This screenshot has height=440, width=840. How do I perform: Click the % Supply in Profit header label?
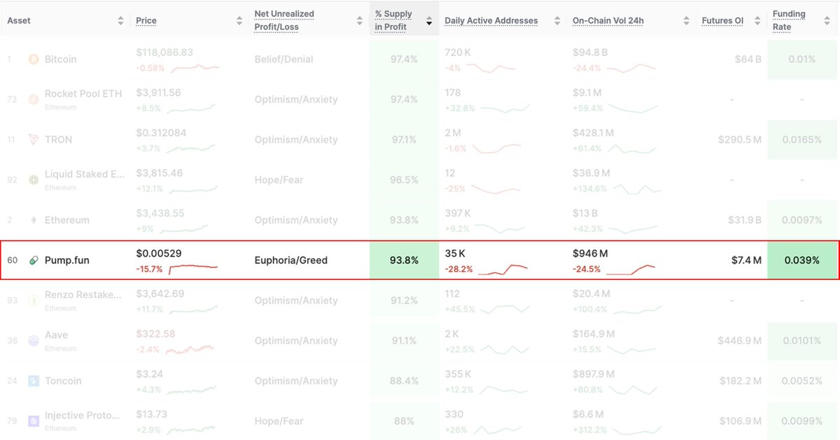pyautogui.click(x=393, y=20)
